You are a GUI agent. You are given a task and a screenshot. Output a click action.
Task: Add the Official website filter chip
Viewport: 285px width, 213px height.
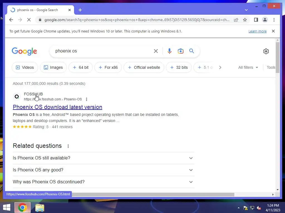144,67
